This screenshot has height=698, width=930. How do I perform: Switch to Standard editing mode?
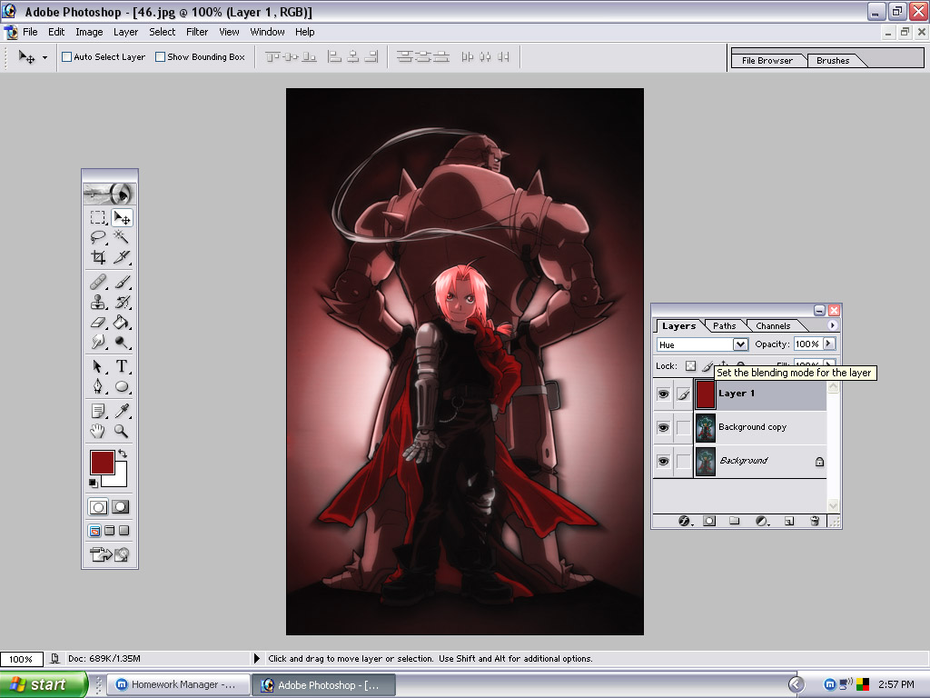[98, 507]
